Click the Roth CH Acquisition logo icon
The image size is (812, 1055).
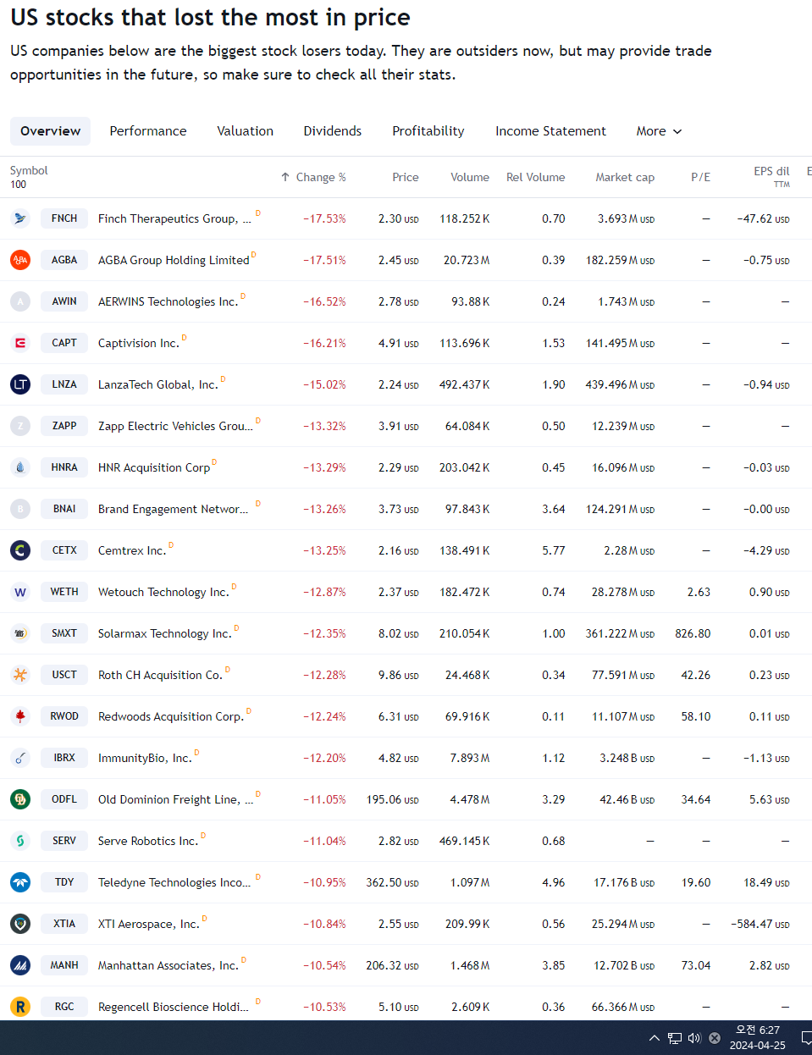20,675
